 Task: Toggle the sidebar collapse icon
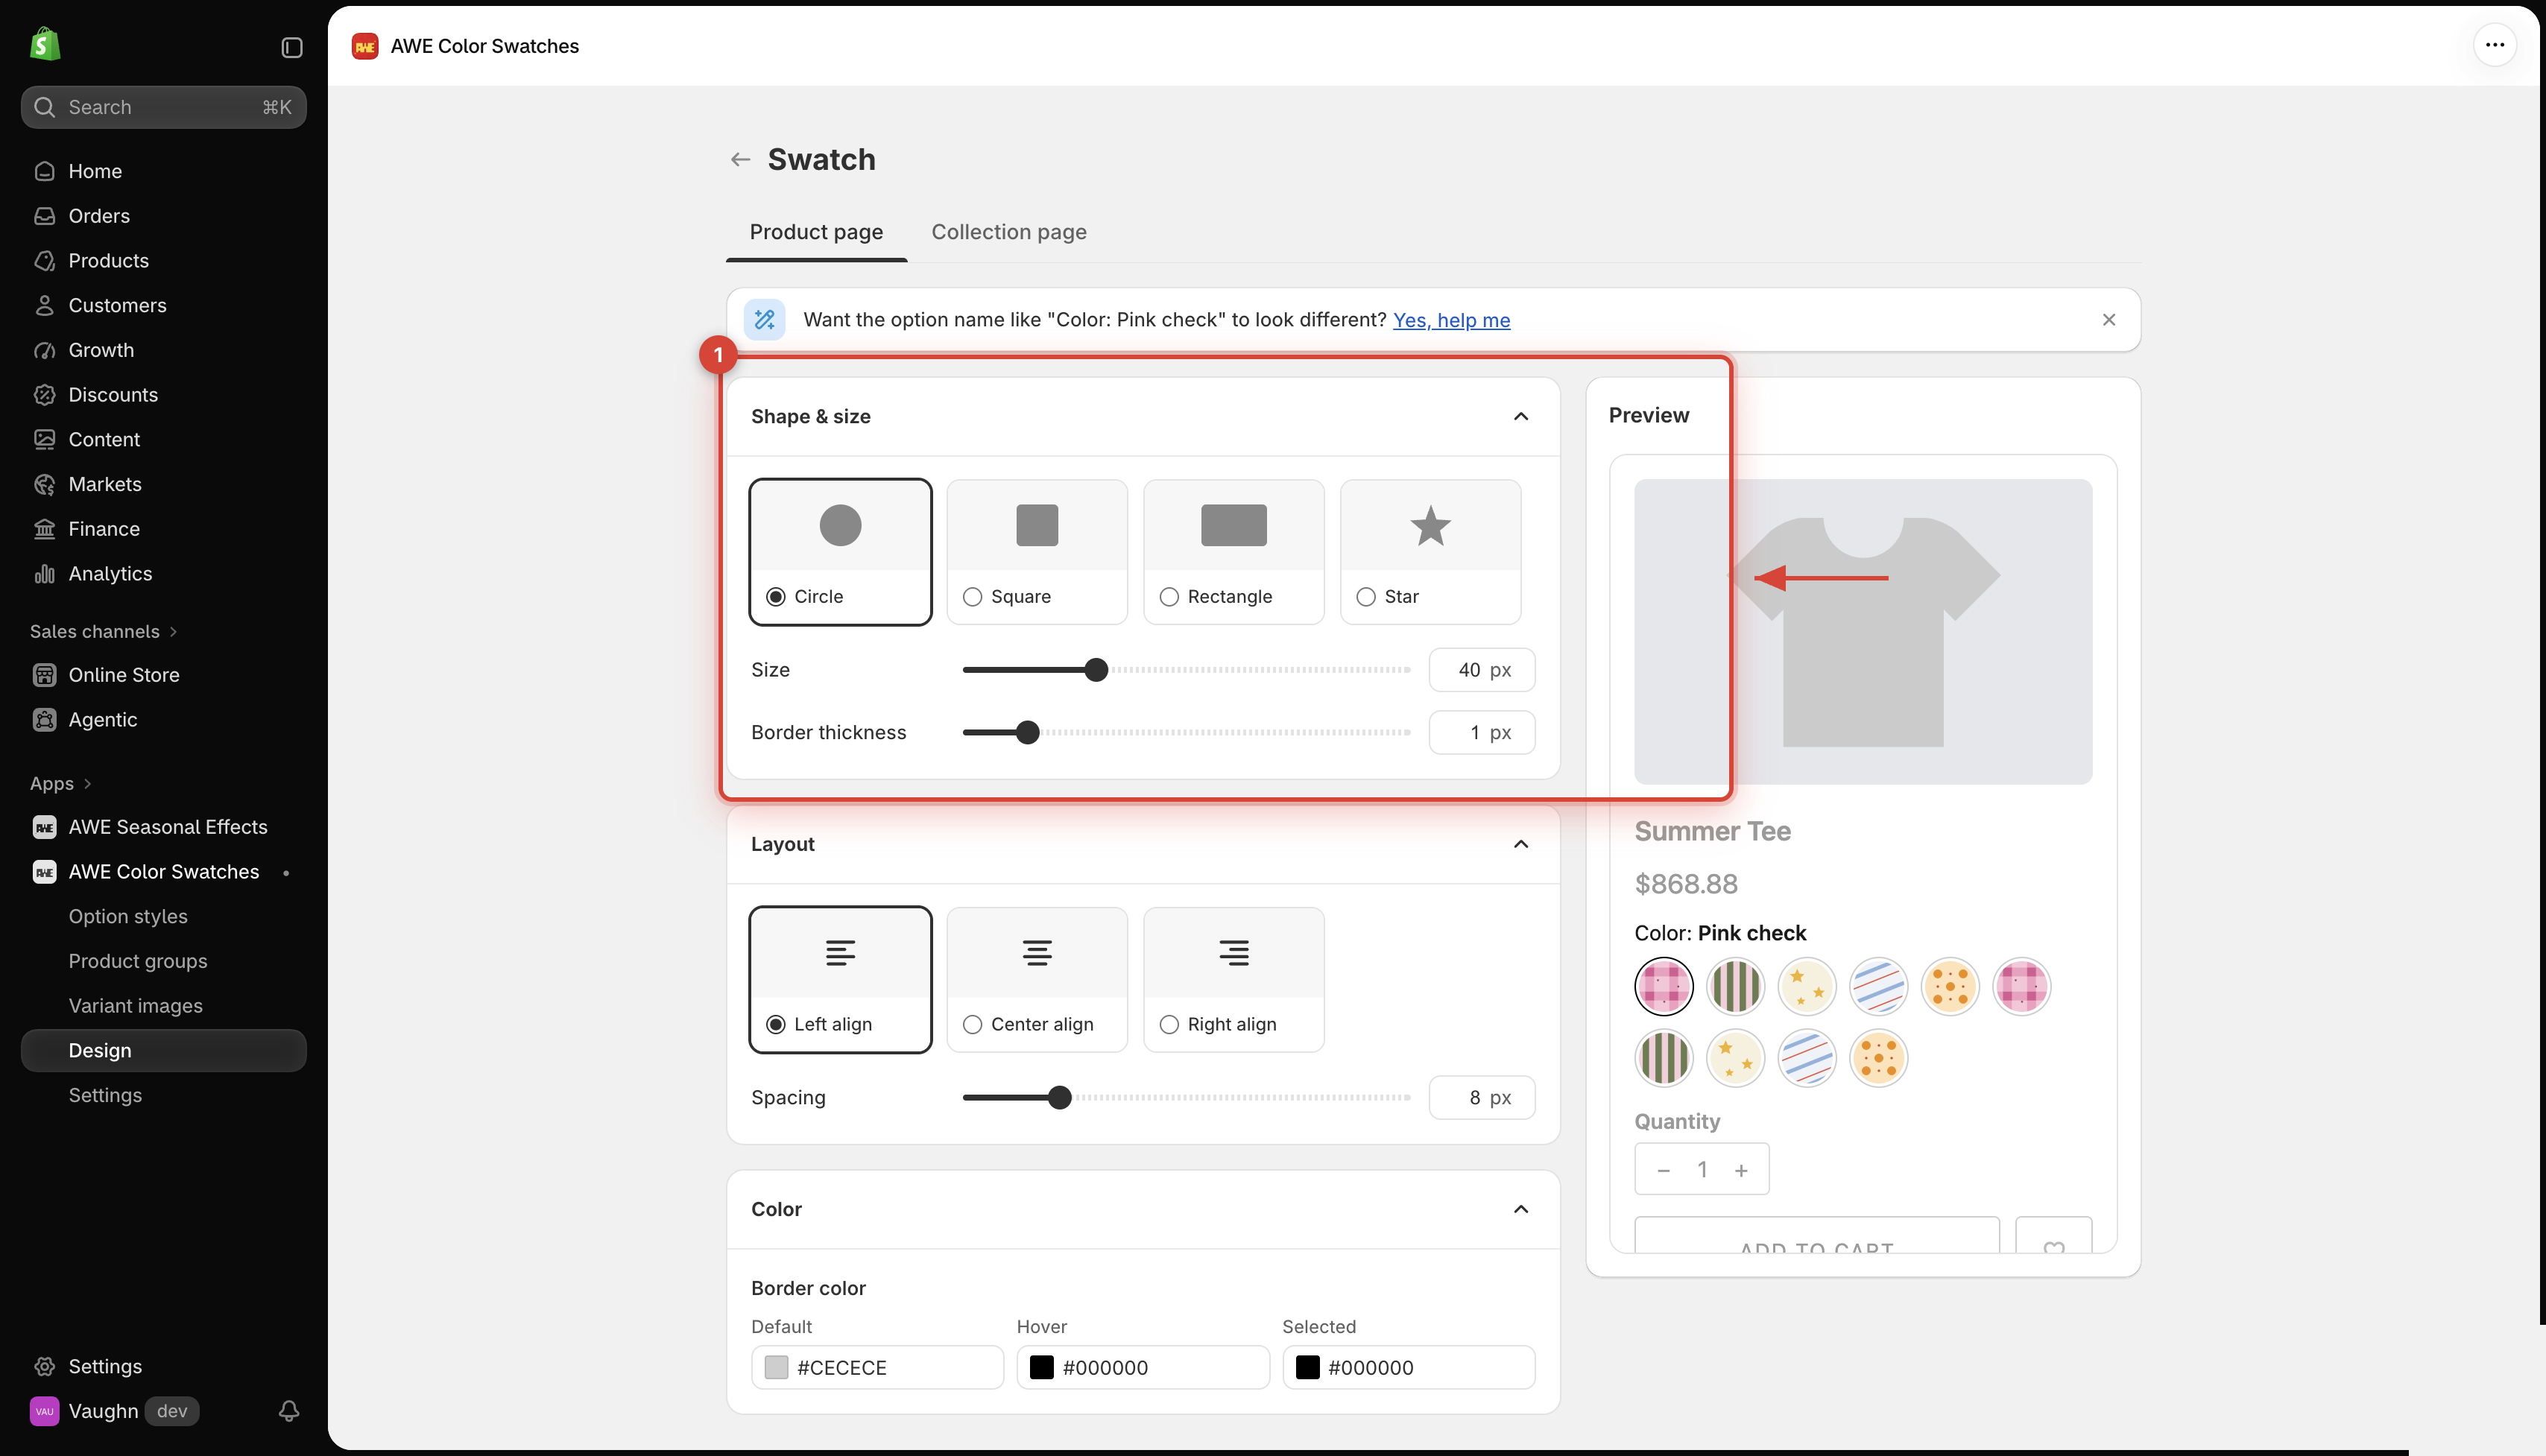(291, 47)
